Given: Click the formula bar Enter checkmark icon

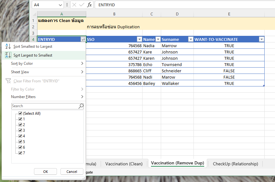Looking at the screenshot, I should pos(81,5).
